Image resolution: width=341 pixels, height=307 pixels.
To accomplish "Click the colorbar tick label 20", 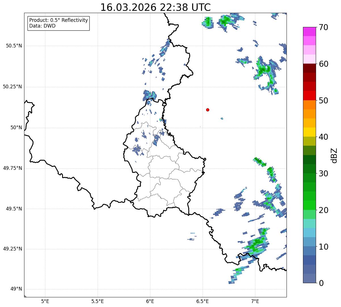I will 323,210.
